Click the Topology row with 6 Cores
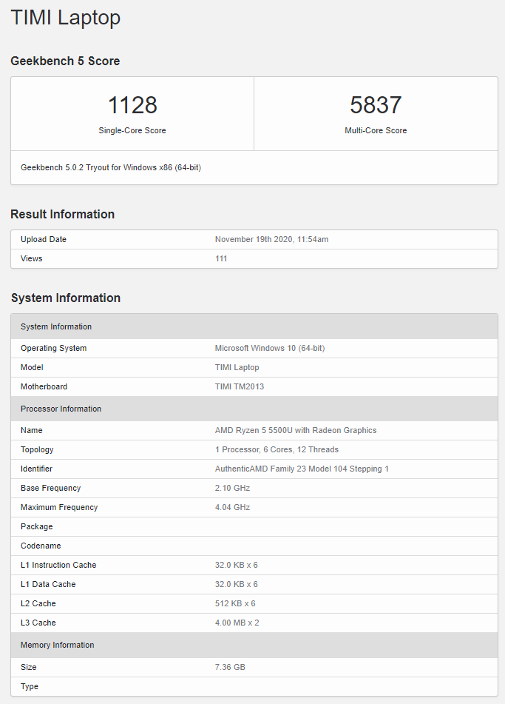This screenshot has width=505, height=704. tap(254, 449)
